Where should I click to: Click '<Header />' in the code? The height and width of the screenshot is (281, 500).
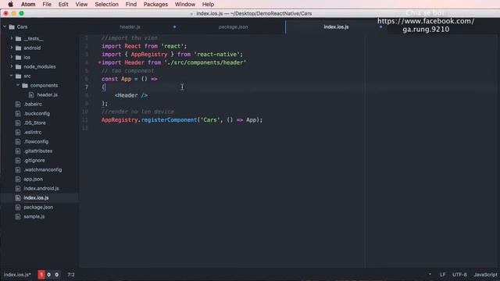coord(131,95)
